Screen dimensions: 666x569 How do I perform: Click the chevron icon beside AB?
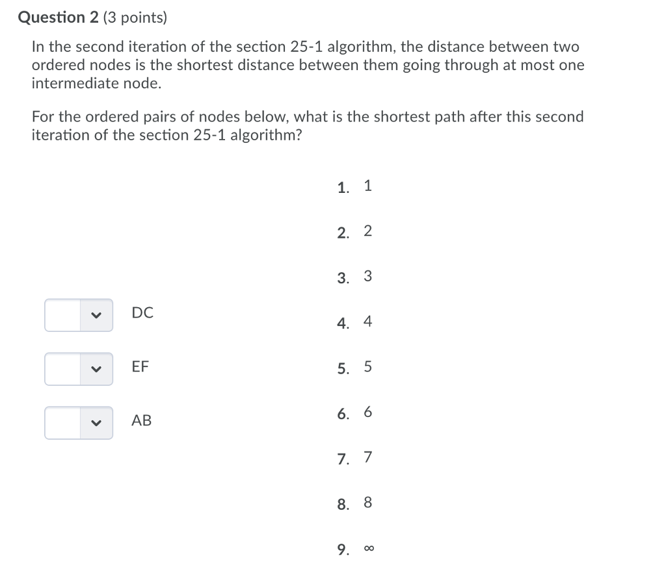tap(96, 422)
